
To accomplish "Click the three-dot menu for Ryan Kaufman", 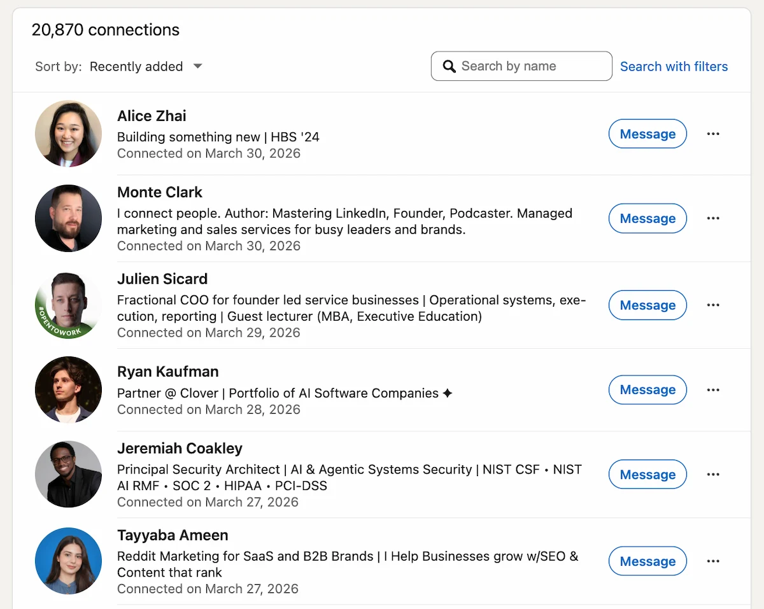I will click(x=713, y=389).
